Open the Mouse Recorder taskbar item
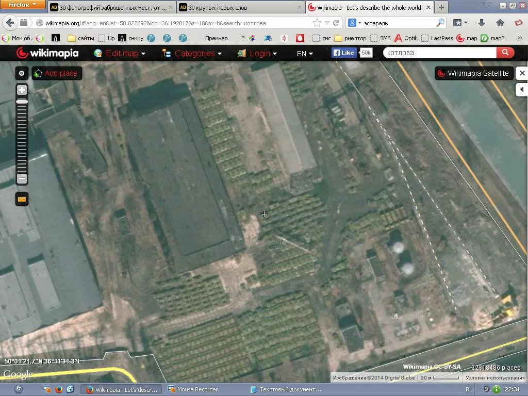Viewport: 528px width, 396px height. 193,389
